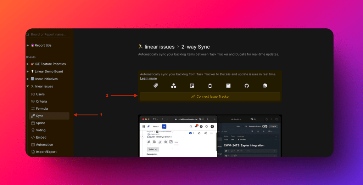Select the Jira integration icon
The image size is (363, 185).
[x=155, y=86]
